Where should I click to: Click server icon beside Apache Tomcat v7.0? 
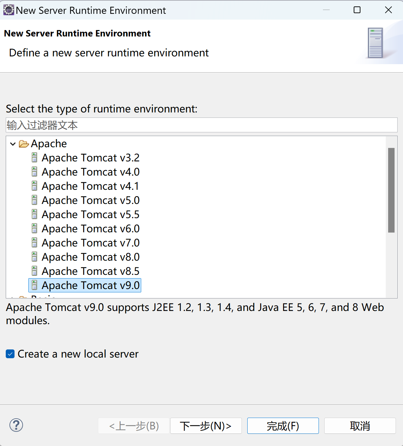click(34, 243)
